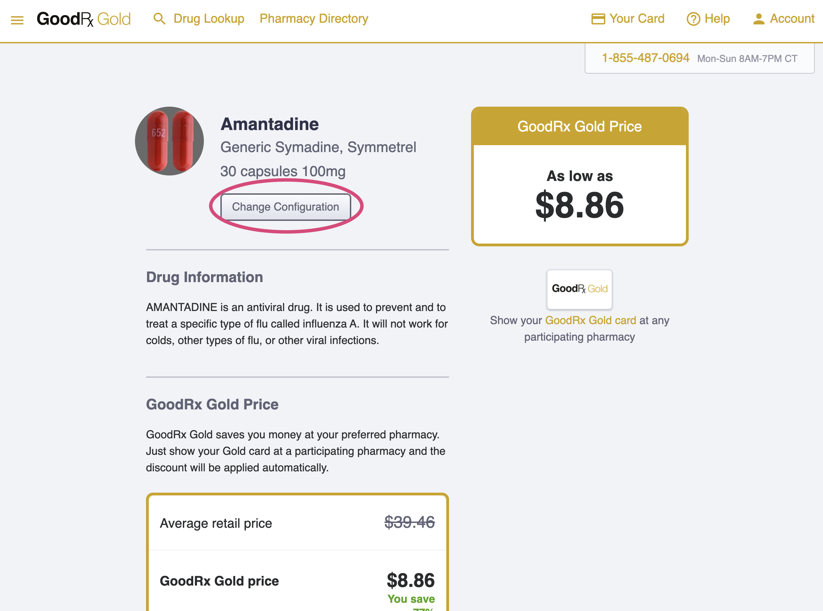Click the Average retail price row
Screen dimensions: 823x611
point(297,523)
